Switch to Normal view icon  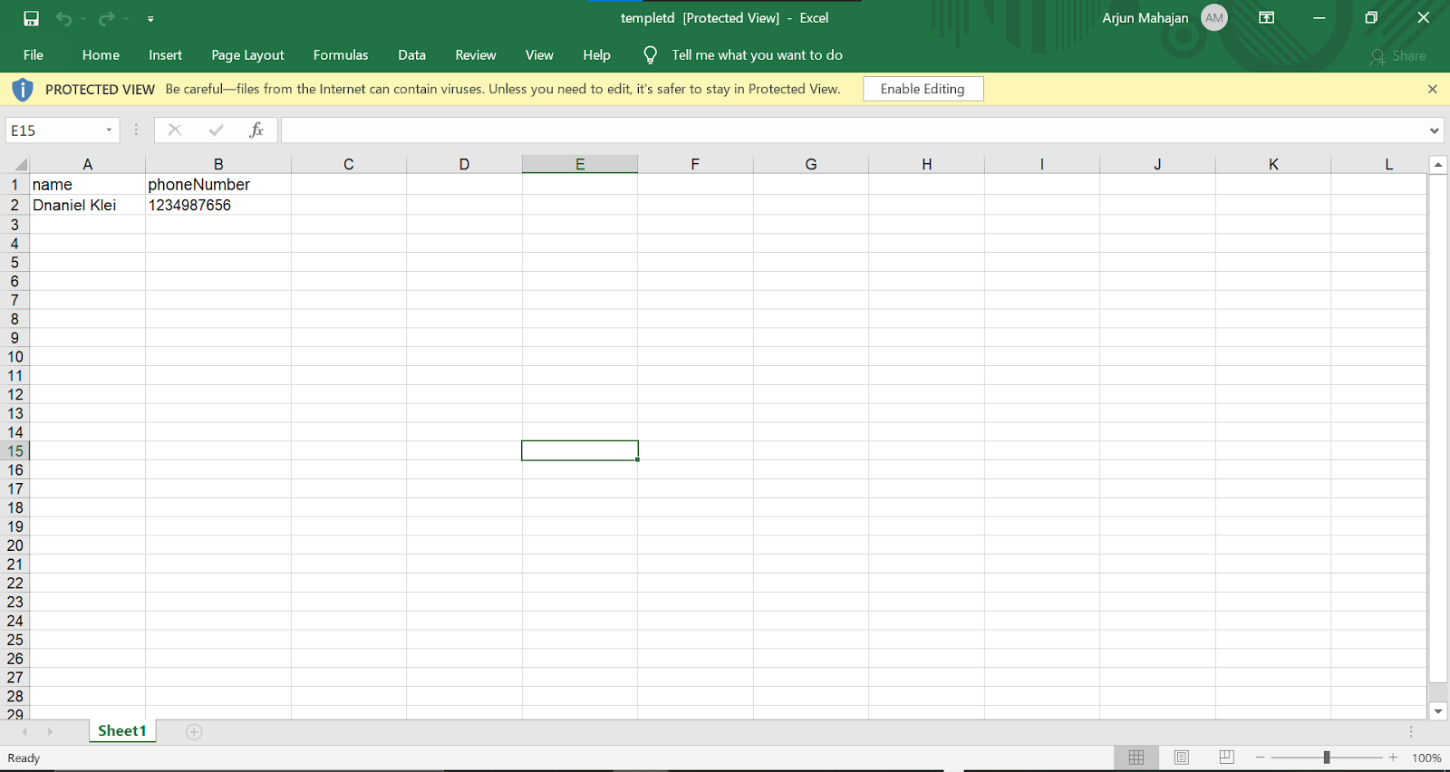(x=1136, y=758)
